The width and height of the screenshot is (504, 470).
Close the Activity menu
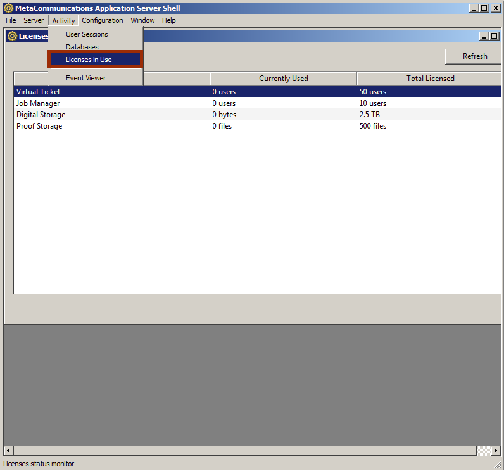[x=63, y=20]
